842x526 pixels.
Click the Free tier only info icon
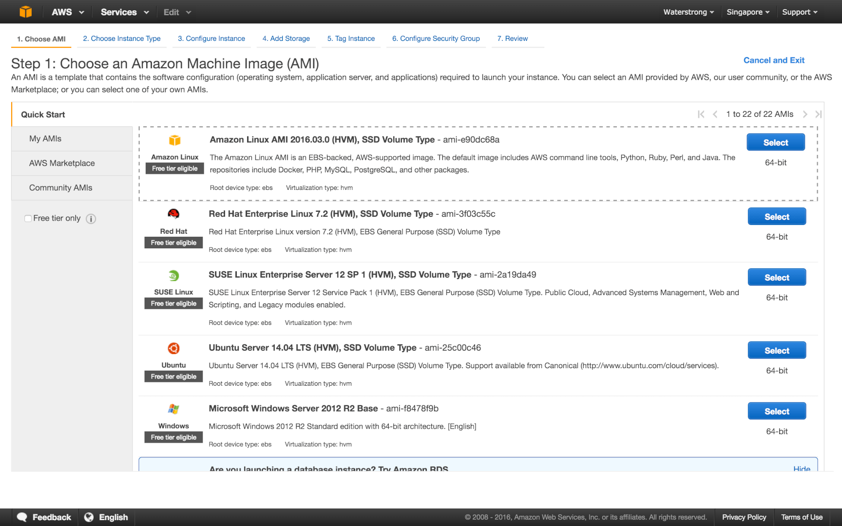(x=91, y=219)
